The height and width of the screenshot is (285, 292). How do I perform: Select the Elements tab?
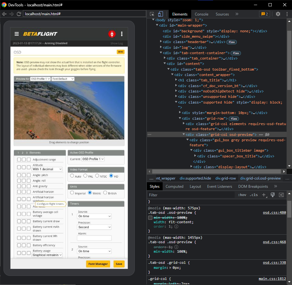(180, 14)
